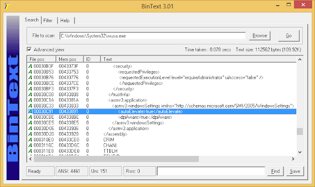Click the ANSI icon on row 00030C33
The height and width of the screenshot is (187, 315).
(x=30, y=106)
